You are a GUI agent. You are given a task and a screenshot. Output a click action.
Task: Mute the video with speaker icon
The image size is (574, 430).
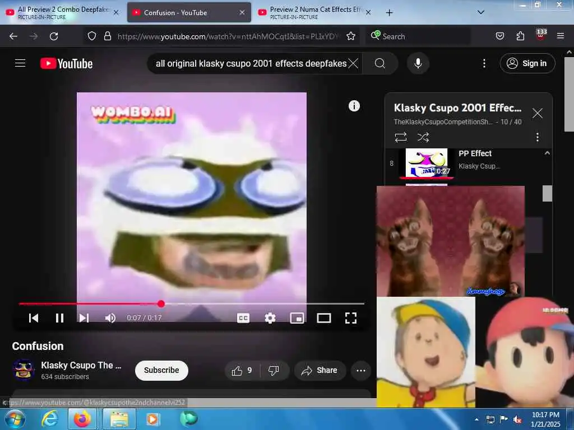[110, 318]
